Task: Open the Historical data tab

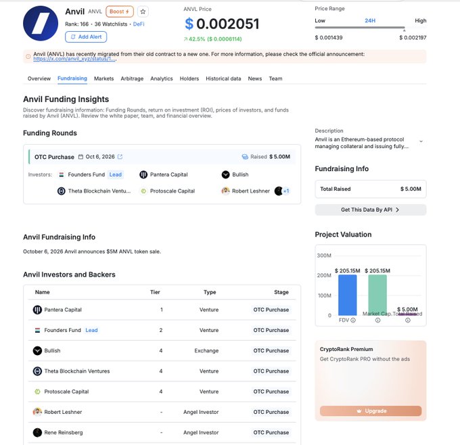Action: [x=223, y=78]
